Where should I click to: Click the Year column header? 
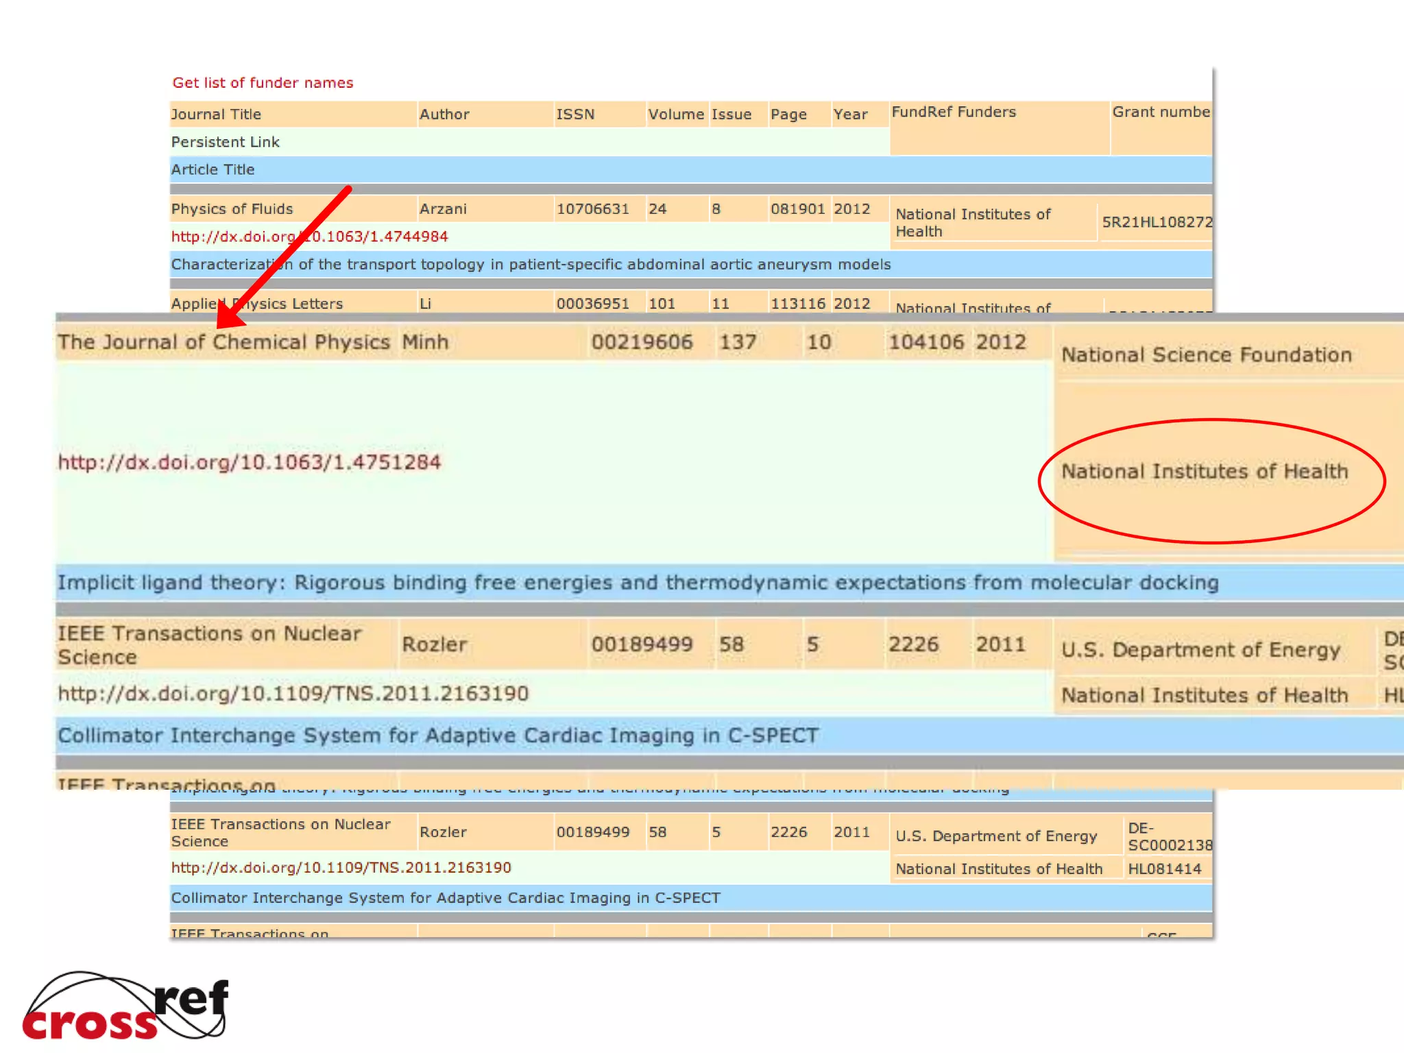click(850, 114)
